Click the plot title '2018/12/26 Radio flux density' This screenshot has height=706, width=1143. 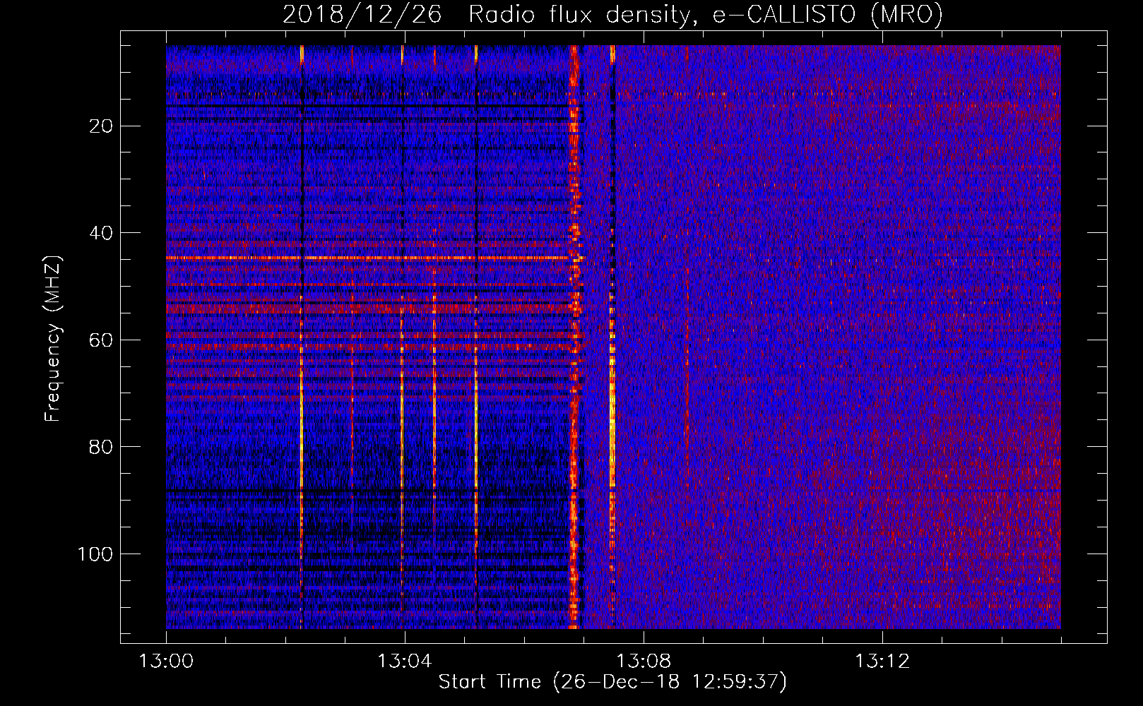tap(612, 14)
